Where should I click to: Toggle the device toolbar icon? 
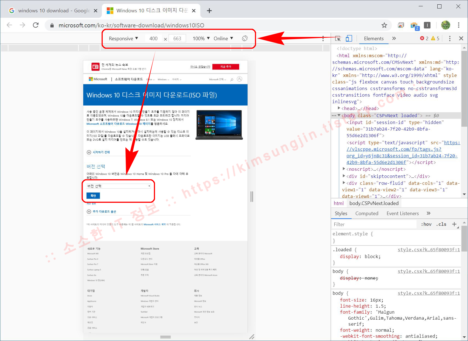click(x=349, y=39)
